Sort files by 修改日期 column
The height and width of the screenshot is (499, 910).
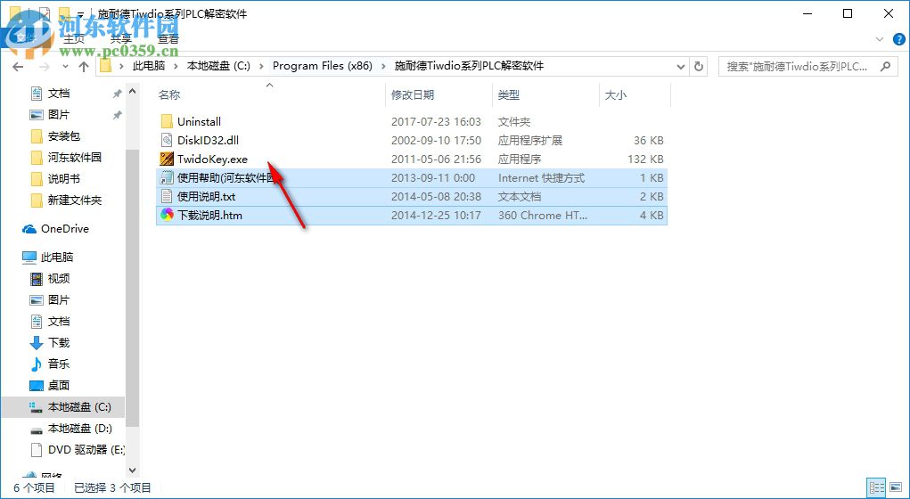pos(412,95)
